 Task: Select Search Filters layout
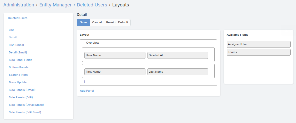(x=18, y=75)
